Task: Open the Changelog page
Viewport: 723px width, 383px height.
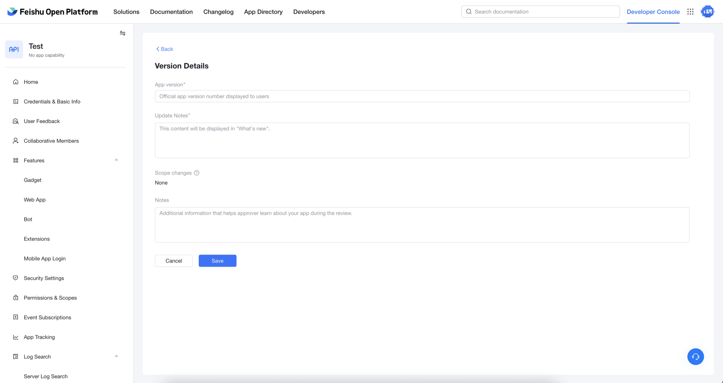Action: click(218, 12)
